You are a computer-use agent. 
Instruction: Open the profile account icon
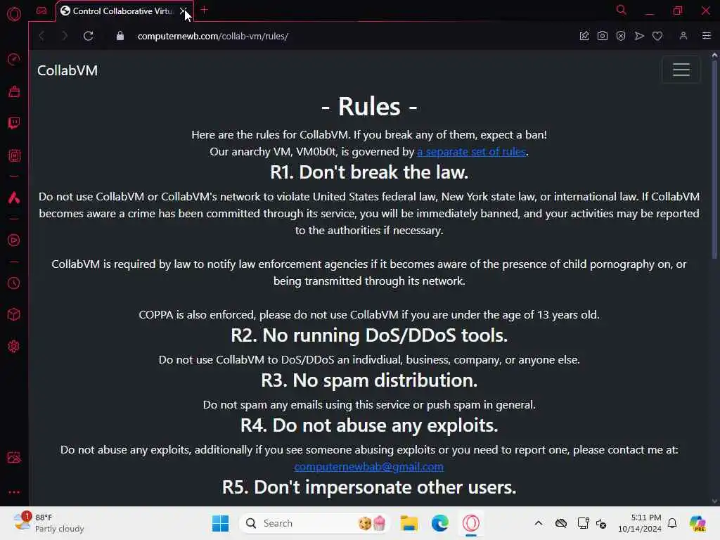click(683, 36)
